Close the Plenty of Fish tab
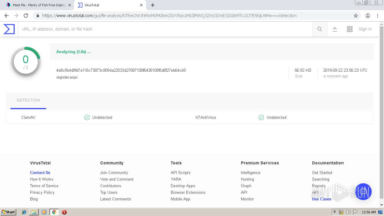The width and height of the screenshot is (384, 216). [70, 5]
